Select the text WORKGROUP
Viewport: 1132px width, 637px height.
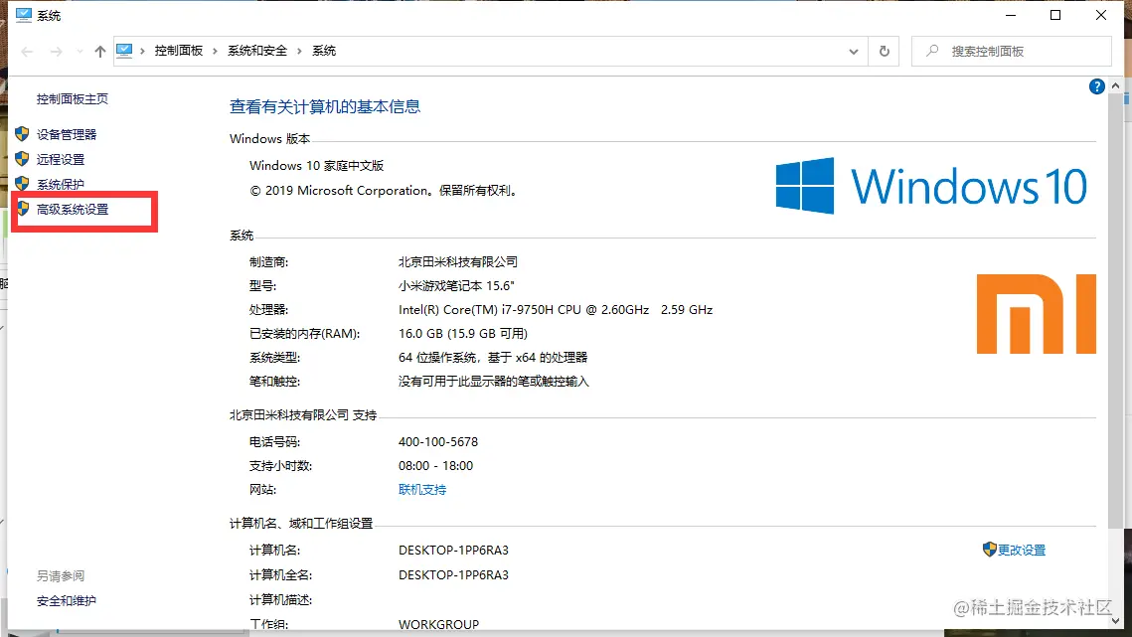[438, 625]
